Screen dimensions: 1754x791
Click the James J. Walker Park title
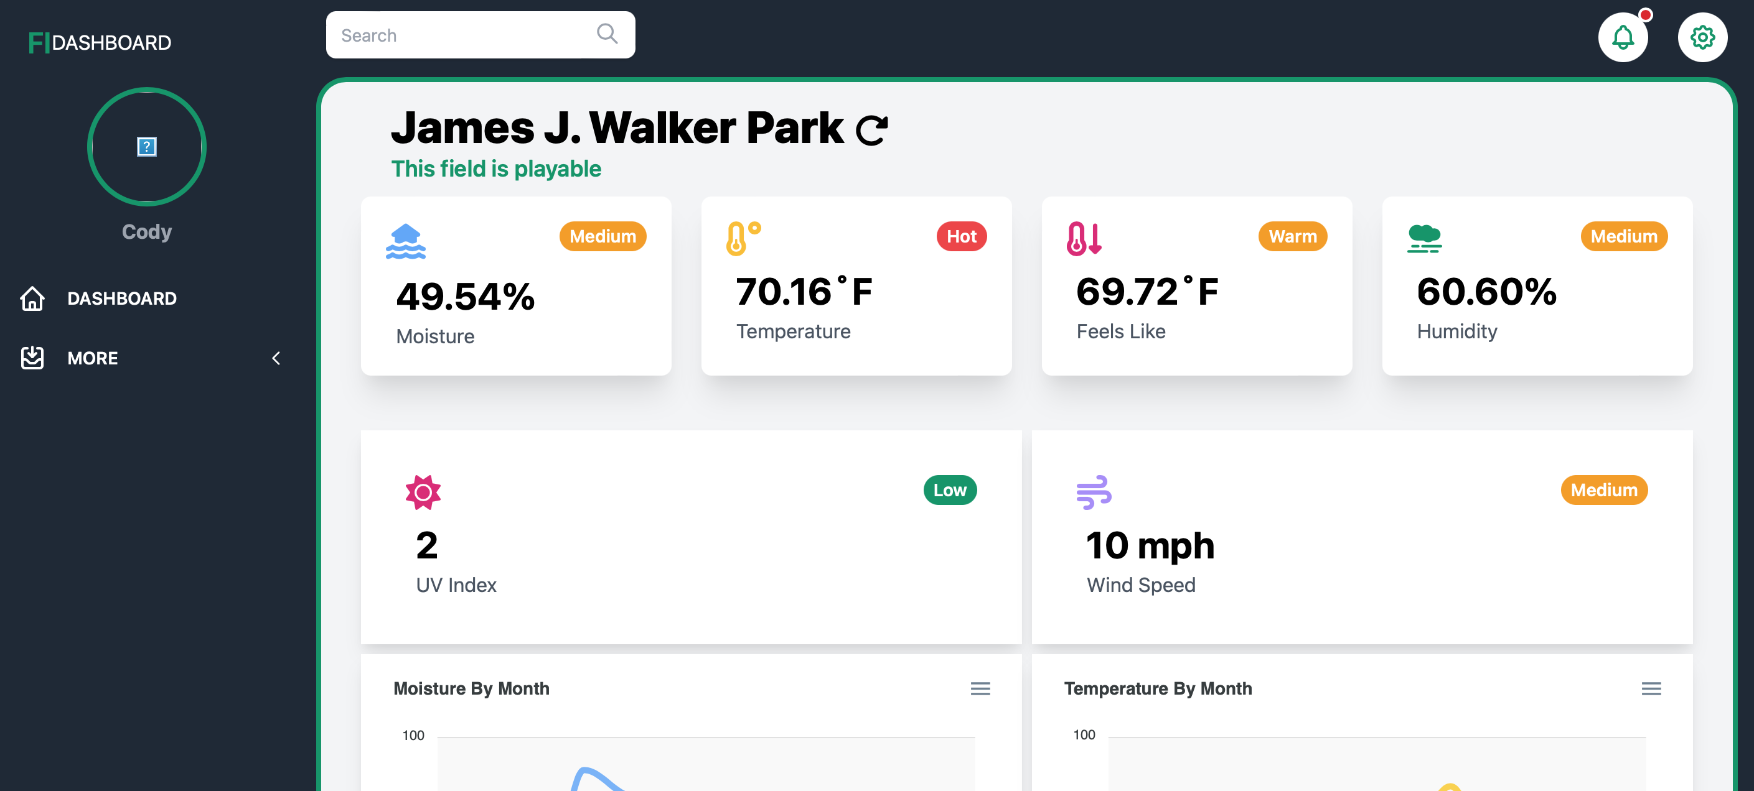[x=617, y=128]
